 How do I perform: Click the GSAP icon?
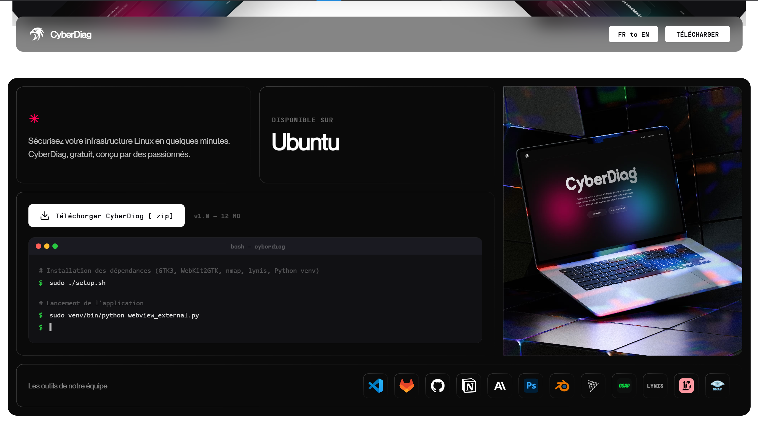pyautogui.click(x=625, y=385)
